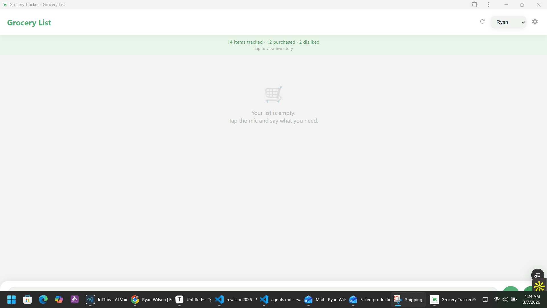547x308 pixels.
Task: Open Copilot from the taskbar
Action: pyautogui.click(x=59, y=299)
